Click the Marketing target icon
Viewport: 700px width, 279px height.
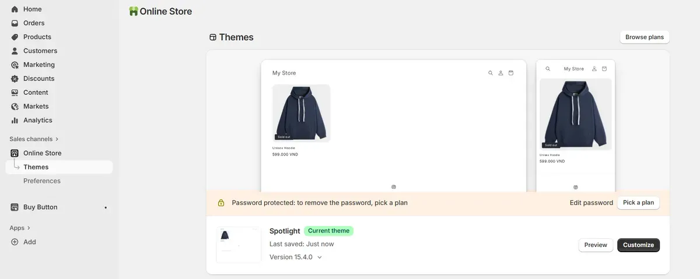pyautogui.click(x=15, y=65)
